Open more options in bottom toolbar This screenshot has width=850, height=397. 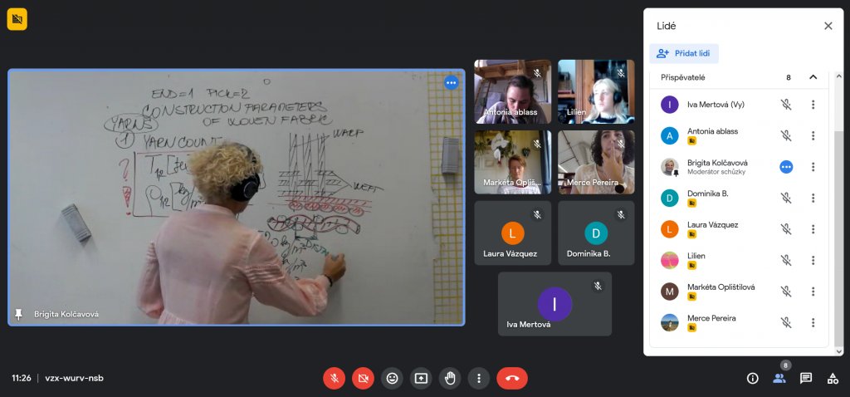pos(478,378)
